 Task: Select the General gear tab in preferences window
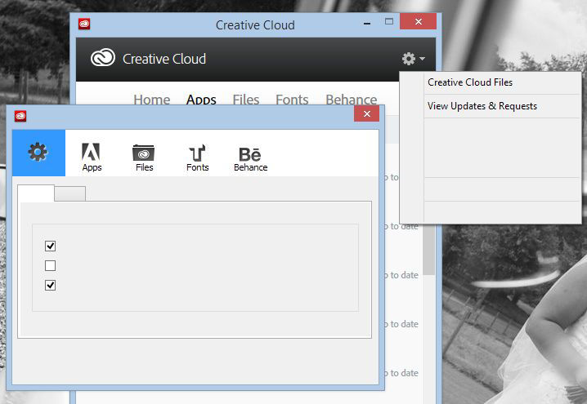[38, 153]
